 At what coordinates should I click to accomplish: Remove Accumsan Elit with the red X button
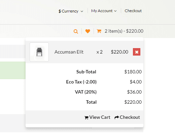137,52
